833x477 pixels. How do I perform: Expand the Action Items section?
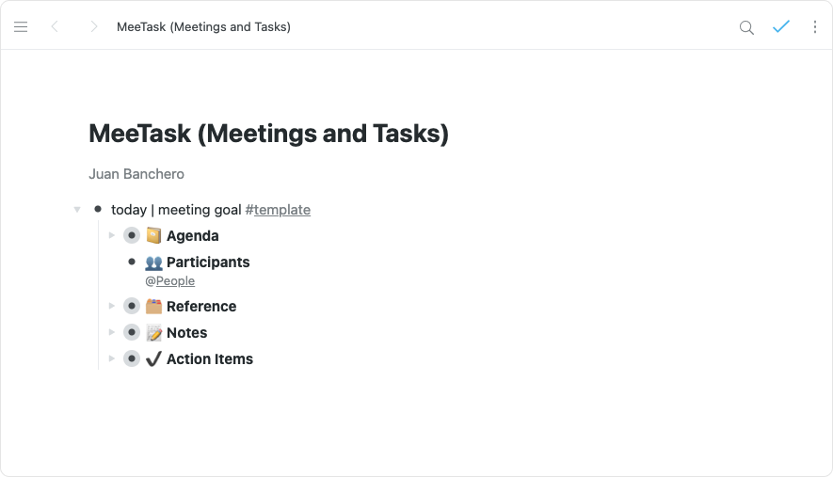tap(112, 358)
